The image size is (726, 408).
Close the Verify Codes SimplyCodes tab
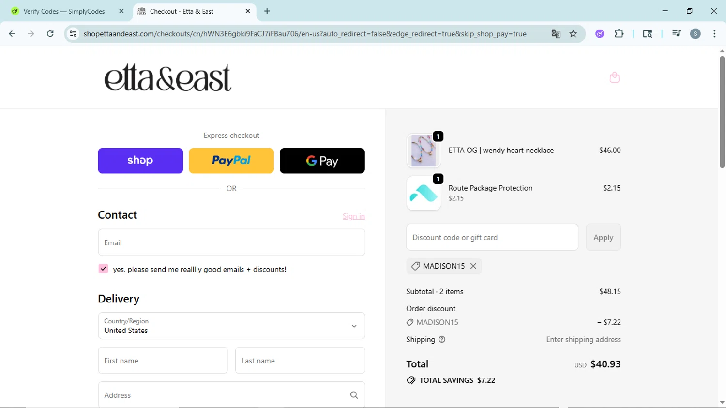pos(121,11)
